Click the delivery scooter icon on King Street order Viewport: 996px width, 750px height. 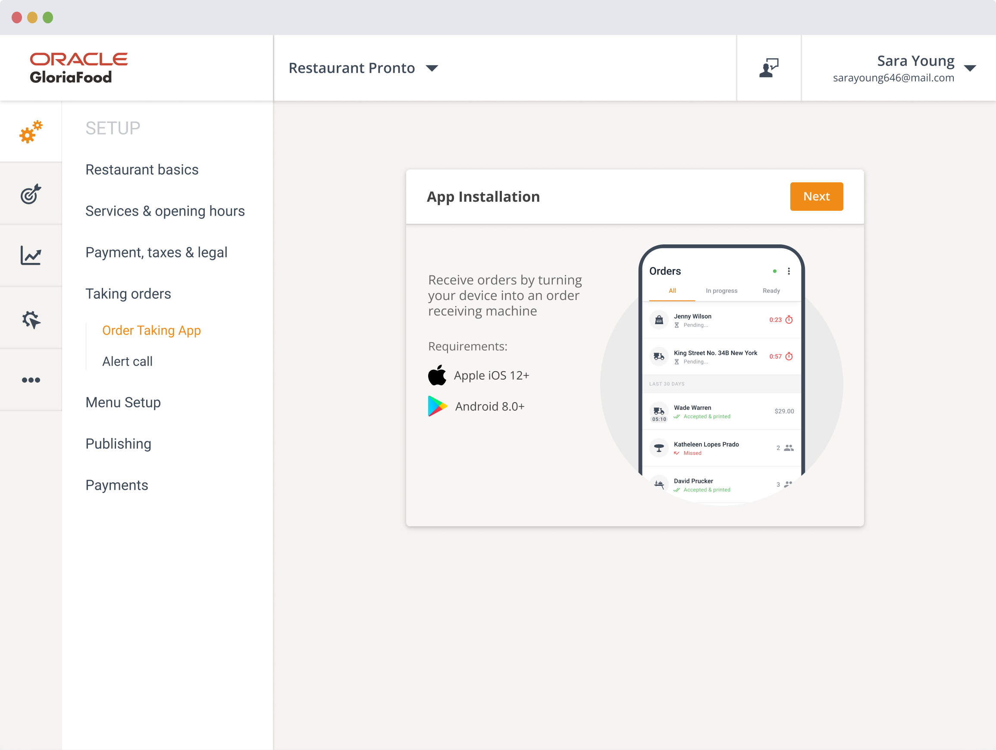(659, 356)
